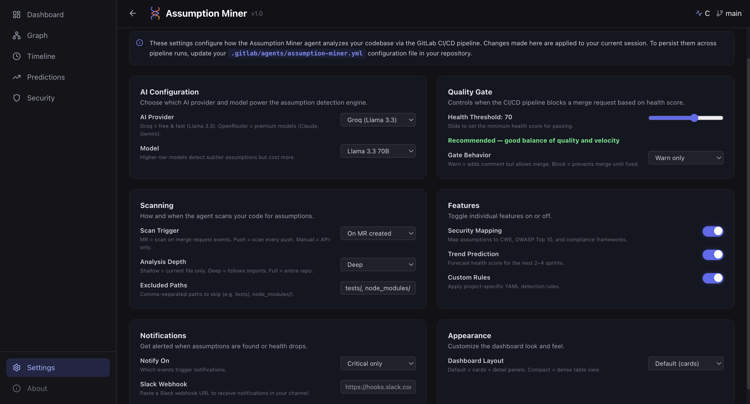
Task: Open the About page from sidebar
Action: tap(37, 388)
